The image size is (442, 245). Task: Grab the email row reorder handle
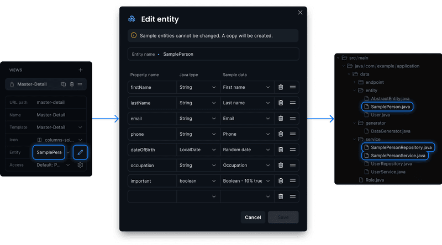coord(293,119)
